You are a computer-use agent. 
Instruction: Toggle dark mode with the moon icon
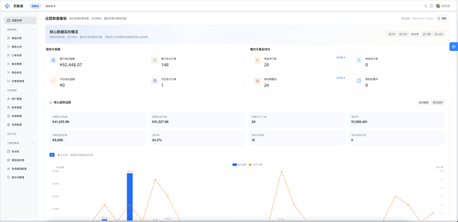(426, 6)
